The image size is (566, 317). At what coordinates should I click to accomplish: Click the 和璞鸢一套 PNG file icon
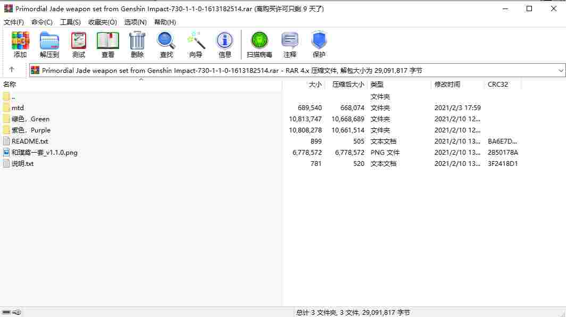tap(6, 152)
